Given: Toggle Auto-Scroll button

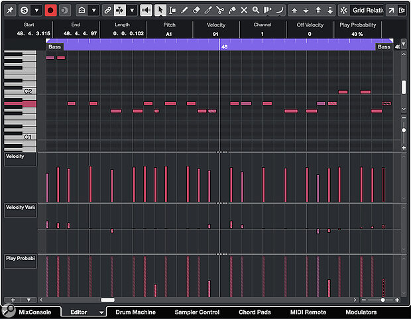Looking at the screenshot, I should tap(120, 11).
